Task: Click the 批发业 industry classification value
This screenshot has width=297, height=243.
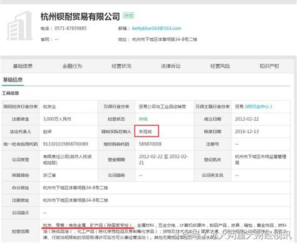Action: [x=49, y=106]
